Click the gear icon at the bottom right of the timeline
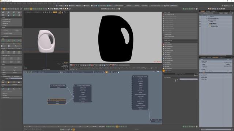234x131 pixels. pos(197,127)
